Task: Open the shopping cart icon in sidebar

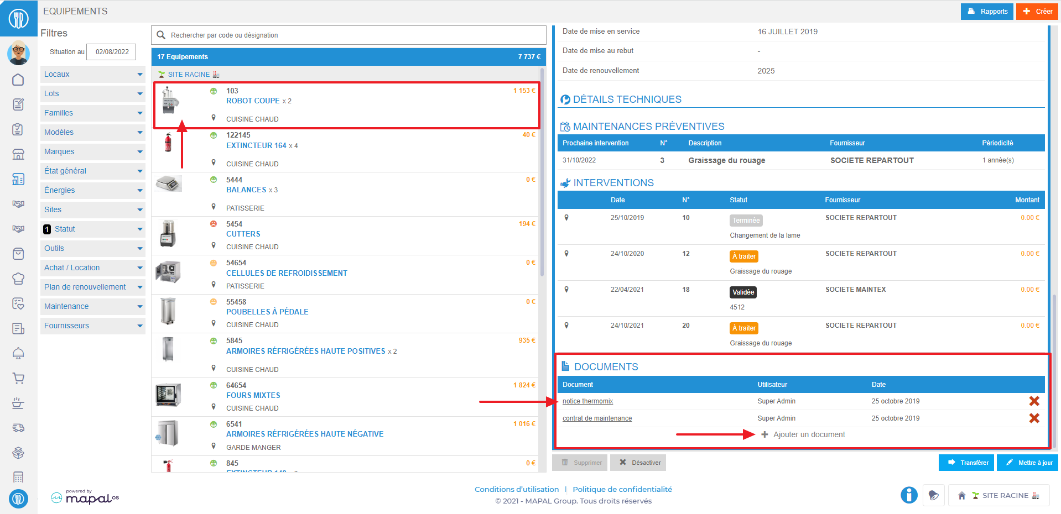Action: point(18,379)
